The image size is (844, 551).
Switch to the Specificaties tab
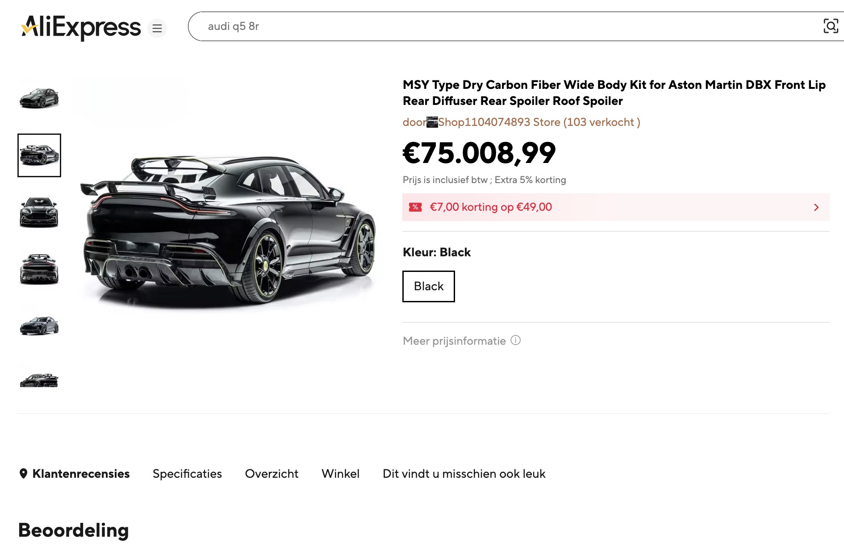(187, 474)
